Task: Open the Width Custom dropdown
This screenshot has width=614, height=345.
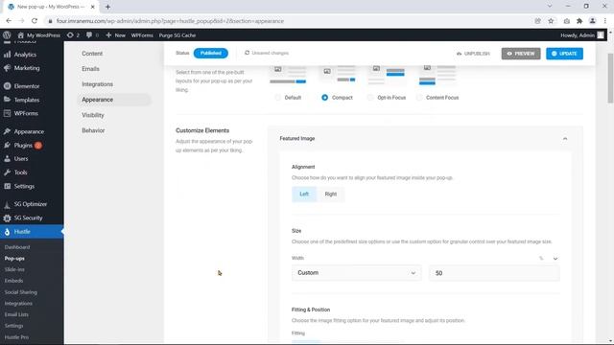Action: (x=356, y=273)
